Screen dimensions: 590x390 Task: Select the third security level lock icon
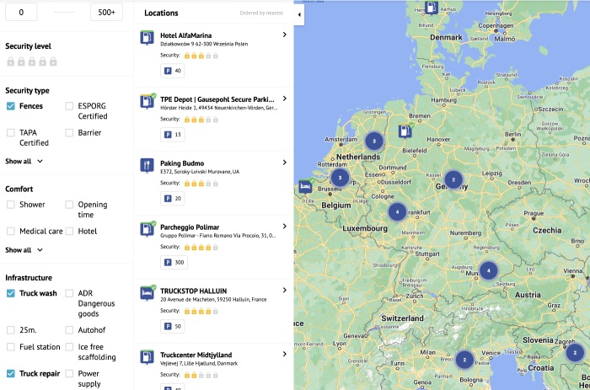[32, 61]
